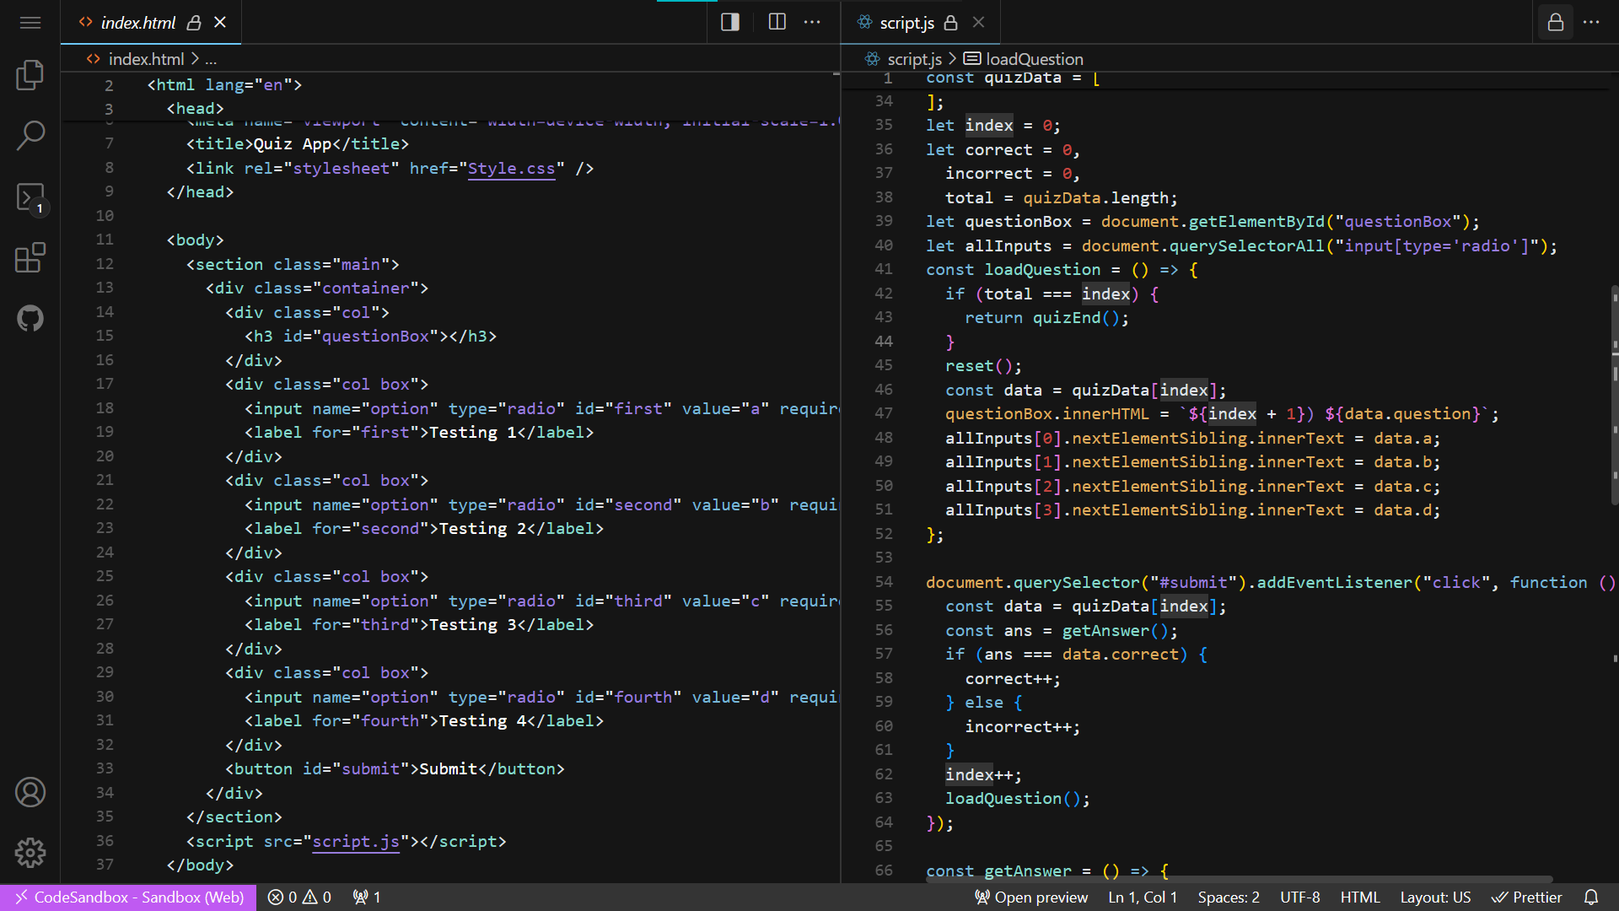Click the quizEnd() call on line 43

tap(1081, 318)
